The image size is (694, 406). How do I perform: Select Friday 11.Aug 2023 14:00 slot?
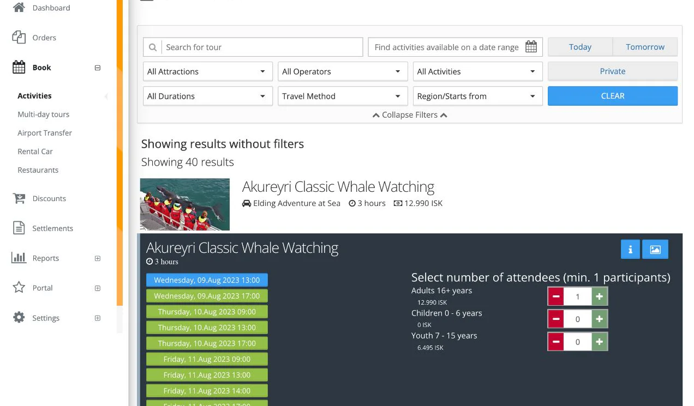pos(207,391)
